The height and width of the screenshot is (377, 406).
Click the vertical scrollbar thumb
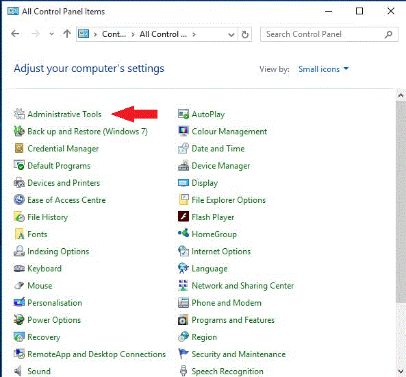pos(401,202)
